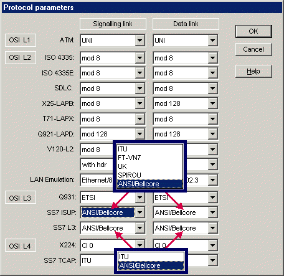Click the OK button
Viewport: 284px width, 276px height.
pyautogui.click(x=253, y=31)
